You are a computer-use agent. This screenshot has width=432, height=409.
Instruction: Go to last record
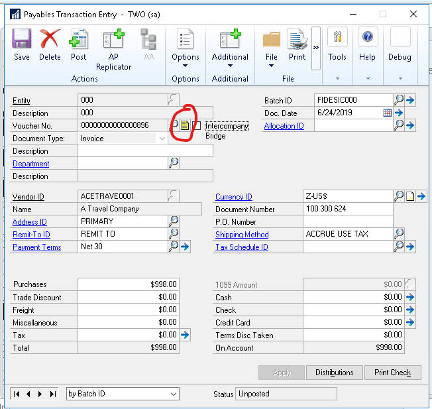pos(52,394)
